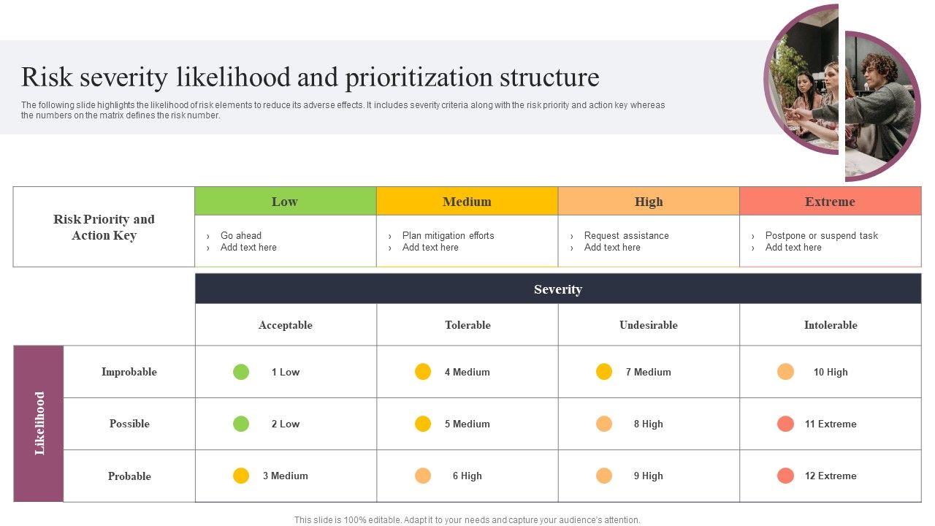
Task: Click the red dot beside 11 Extreme
Action: [785, 424]
